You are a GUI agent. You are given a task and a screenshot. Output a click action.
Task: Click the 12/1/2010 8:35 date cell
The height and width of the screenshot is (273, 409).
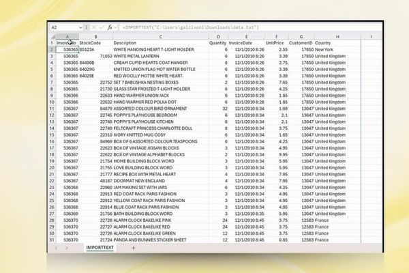[247, 214]
